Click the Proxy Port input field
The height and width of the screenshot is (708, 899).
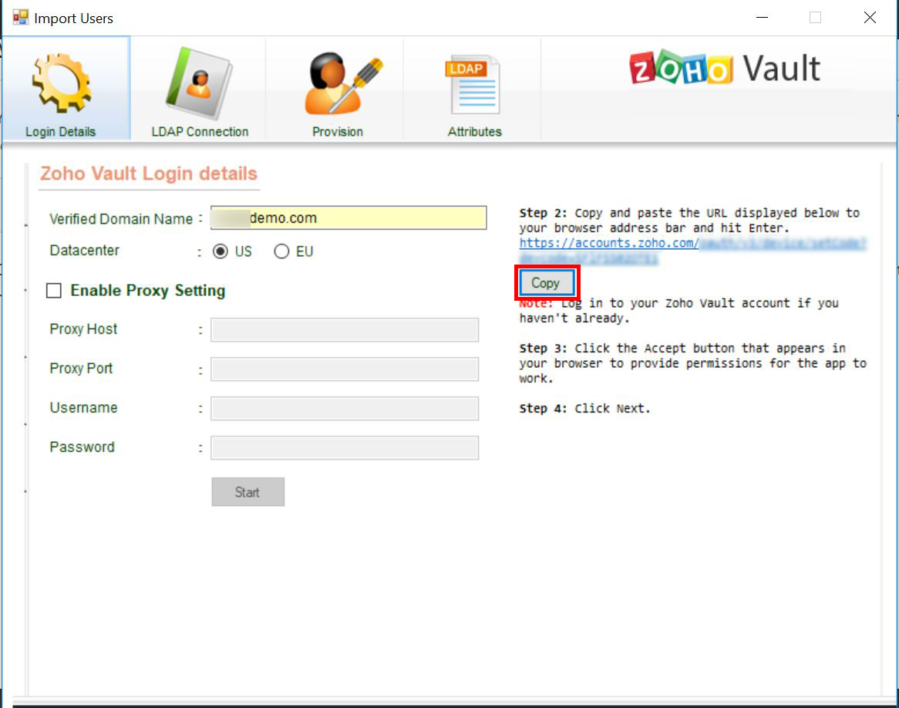345,369
